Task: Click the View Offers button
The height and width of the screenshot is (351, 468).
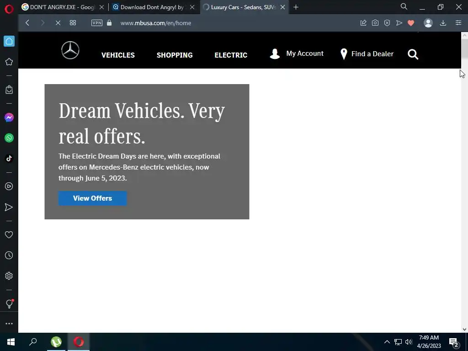Action: [x=92, y=198]
